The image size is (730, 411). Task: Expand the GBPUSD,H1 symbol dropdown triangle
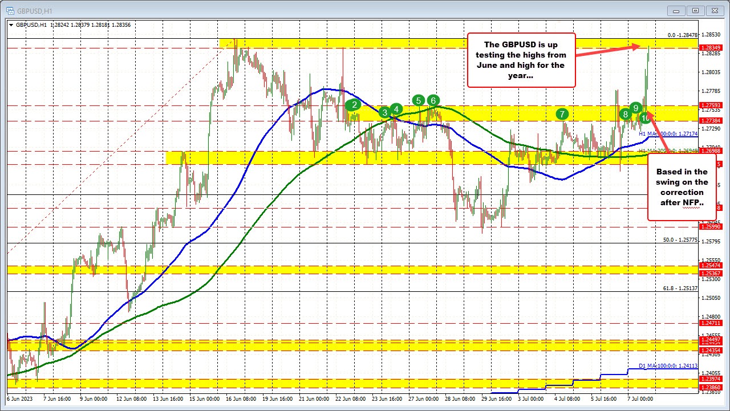pyautogui.click(x=11, y=25)
